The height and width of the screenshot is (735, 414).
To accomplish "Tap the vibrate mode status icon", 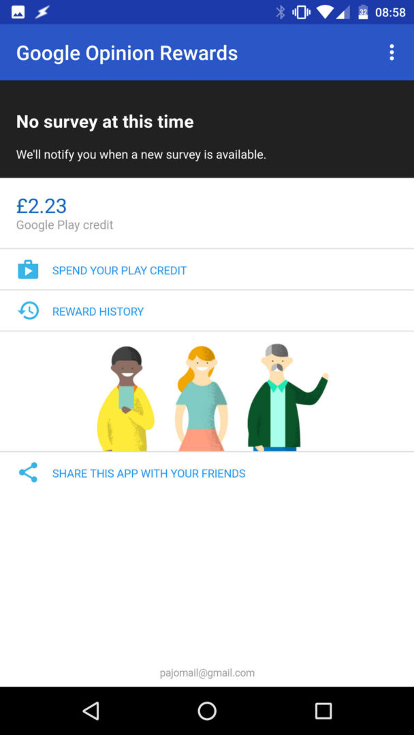I will tap(301, 12).
